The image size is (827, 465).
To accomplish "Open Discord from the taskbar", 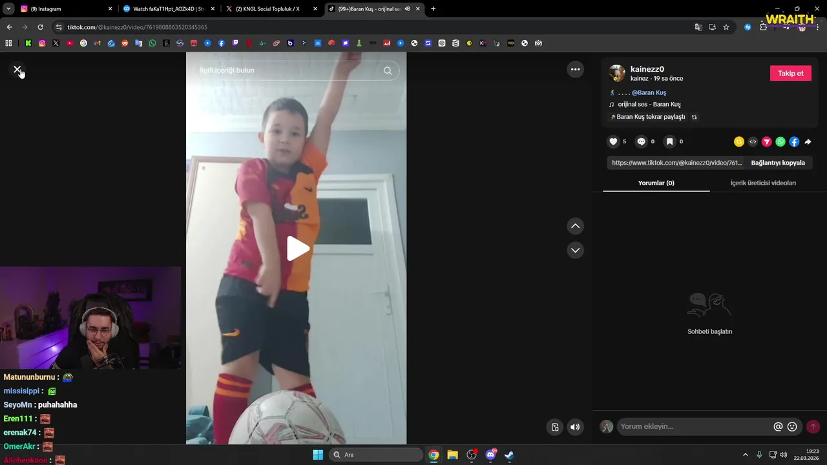I will pos(490,455).
